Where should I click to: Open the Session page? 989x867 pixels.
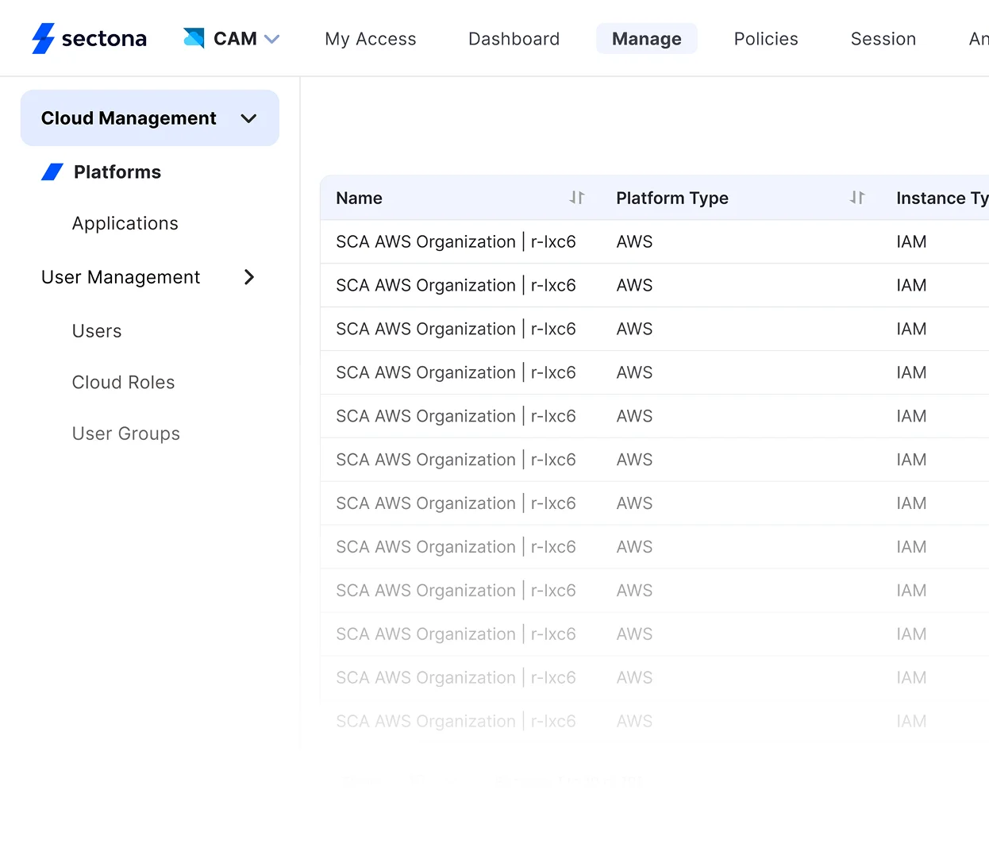click(x=883, y=38)
